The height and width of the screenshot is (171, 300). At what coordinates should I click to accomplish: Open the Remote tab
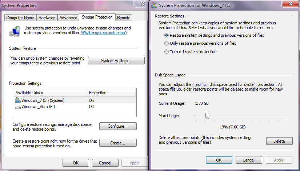tap(124, 18)
